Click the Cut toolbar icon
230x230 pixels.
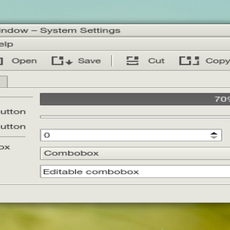132,61
